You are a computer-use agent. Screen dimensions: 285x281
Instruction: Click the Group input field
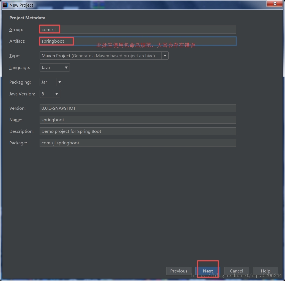click(138, 30)
